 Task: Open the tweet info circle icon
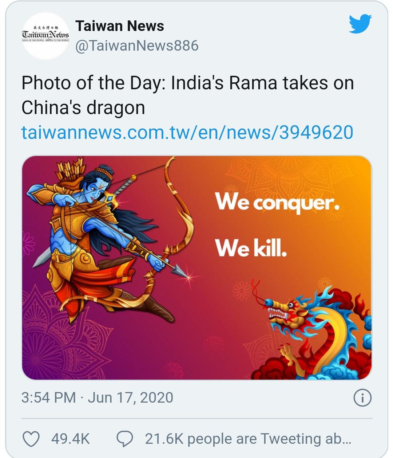coord(362,398)
